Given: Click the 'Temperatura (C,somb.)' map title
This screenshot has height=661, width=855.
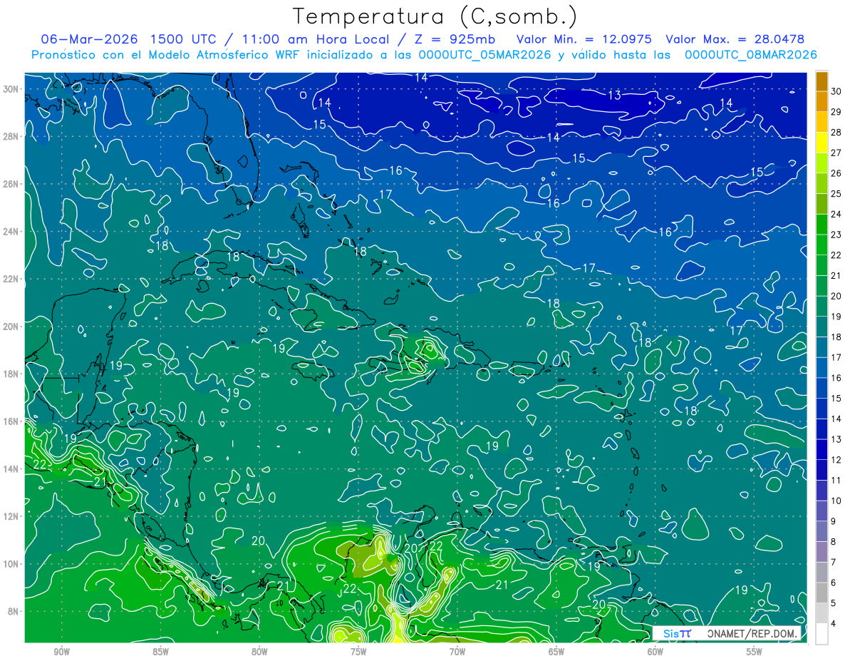Looking at the screenshot, I should pos(435,16).
